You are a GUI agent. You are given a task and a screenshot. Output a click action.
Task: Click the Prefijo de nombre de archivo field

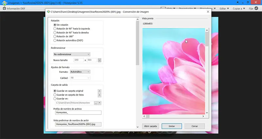[78, 113]
